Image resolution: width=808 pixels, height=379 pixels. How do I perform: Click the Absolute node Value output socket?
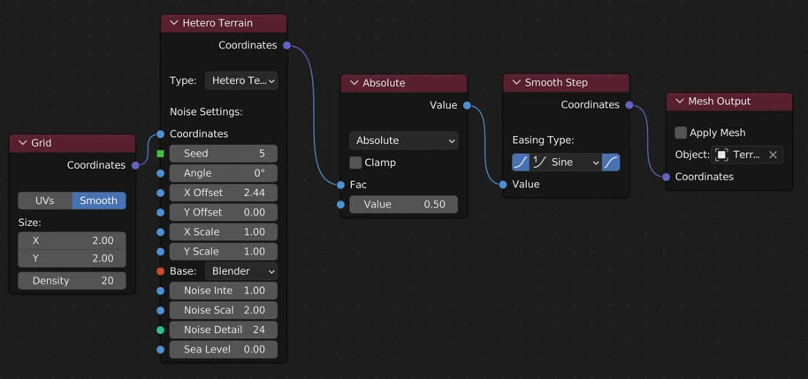(x=467, y=105)
